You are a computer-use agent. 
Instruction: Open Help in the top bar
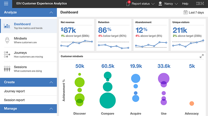[x=185, y=4]
